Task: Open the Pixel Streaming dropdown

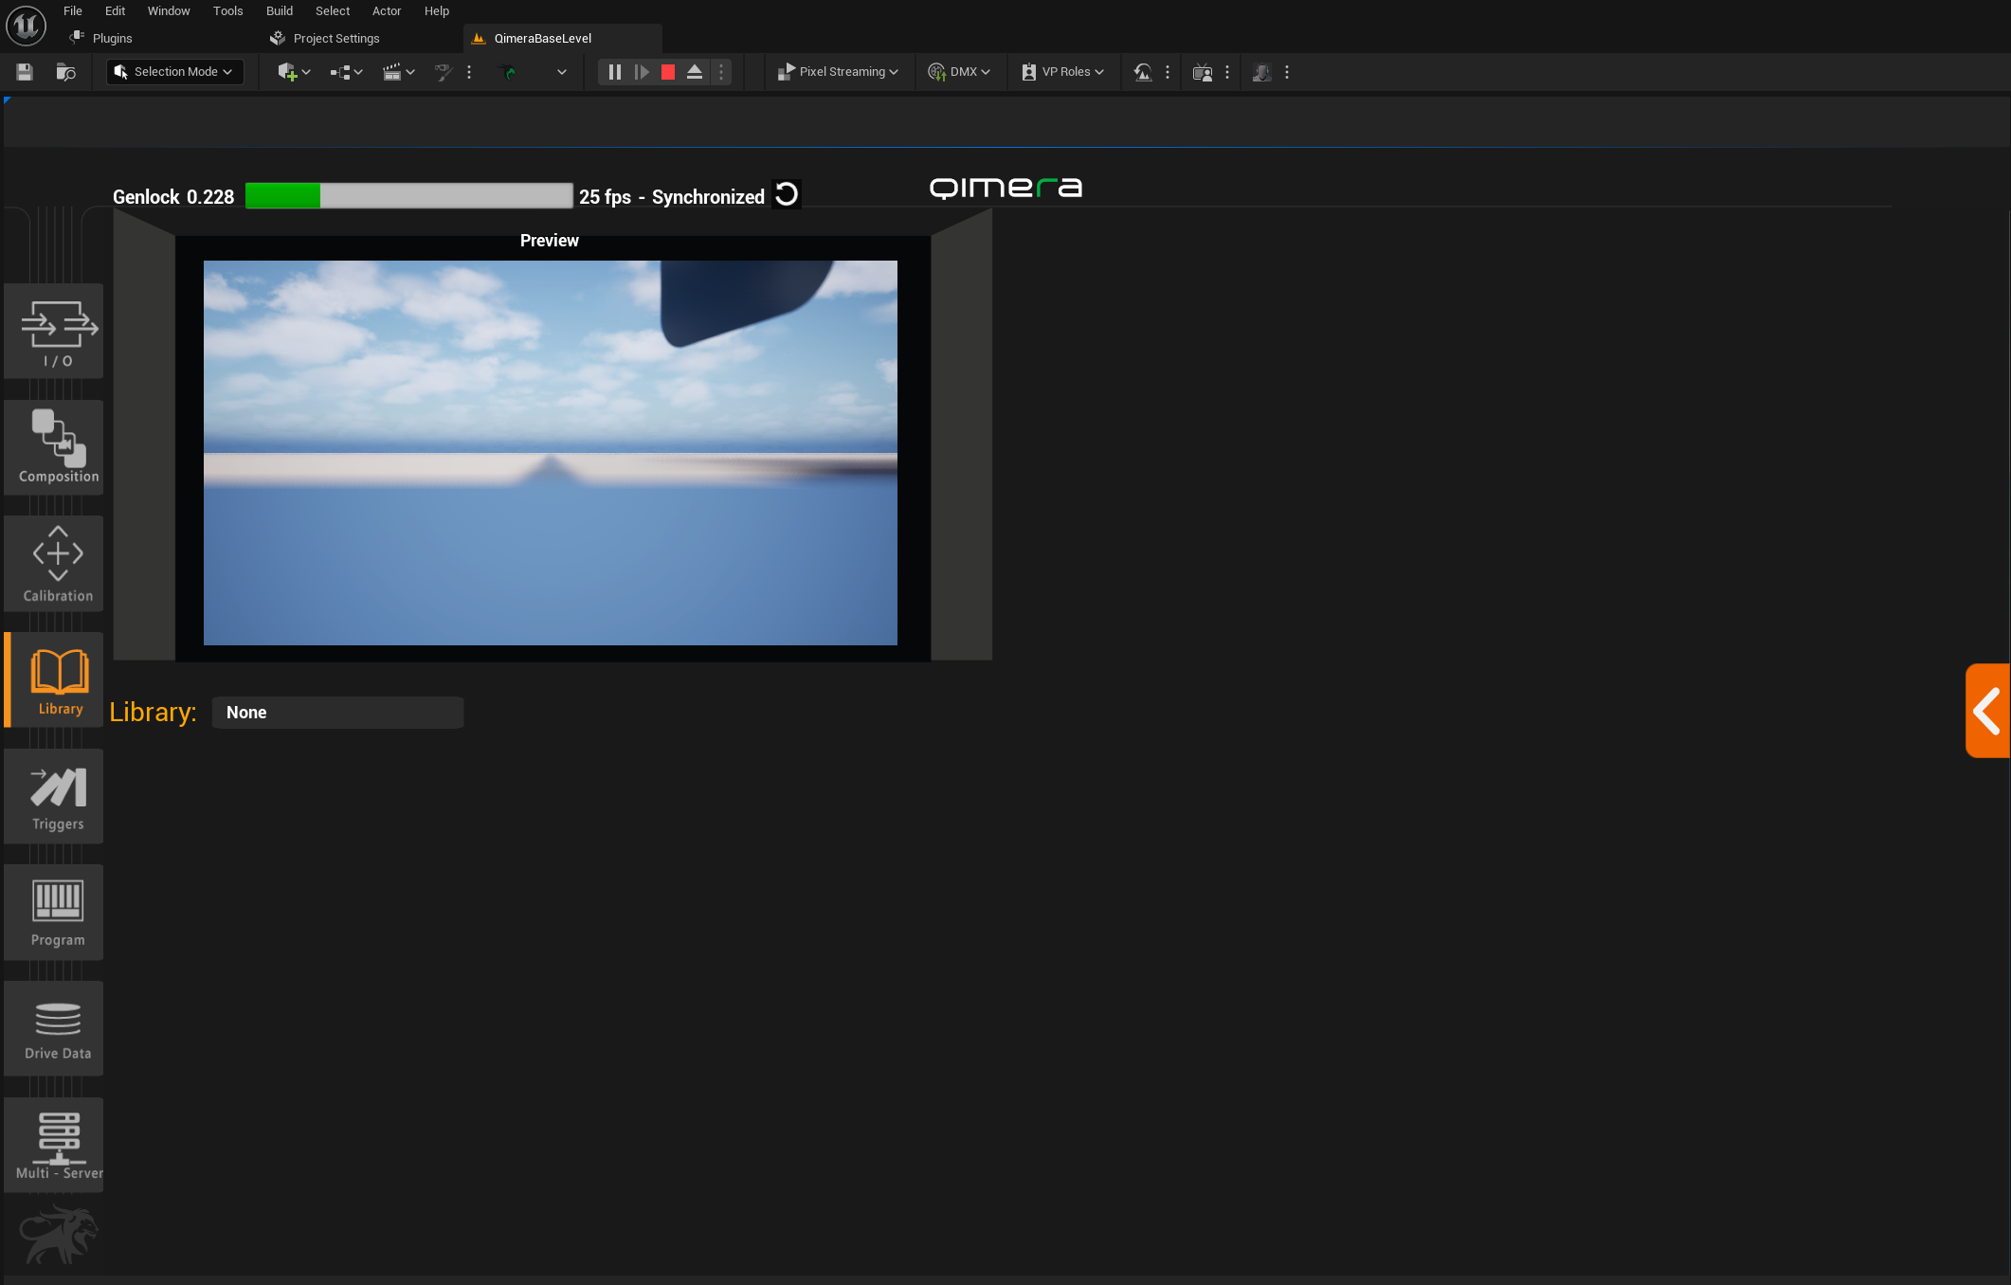Action: pyautogui.click(x=838, y=72)
